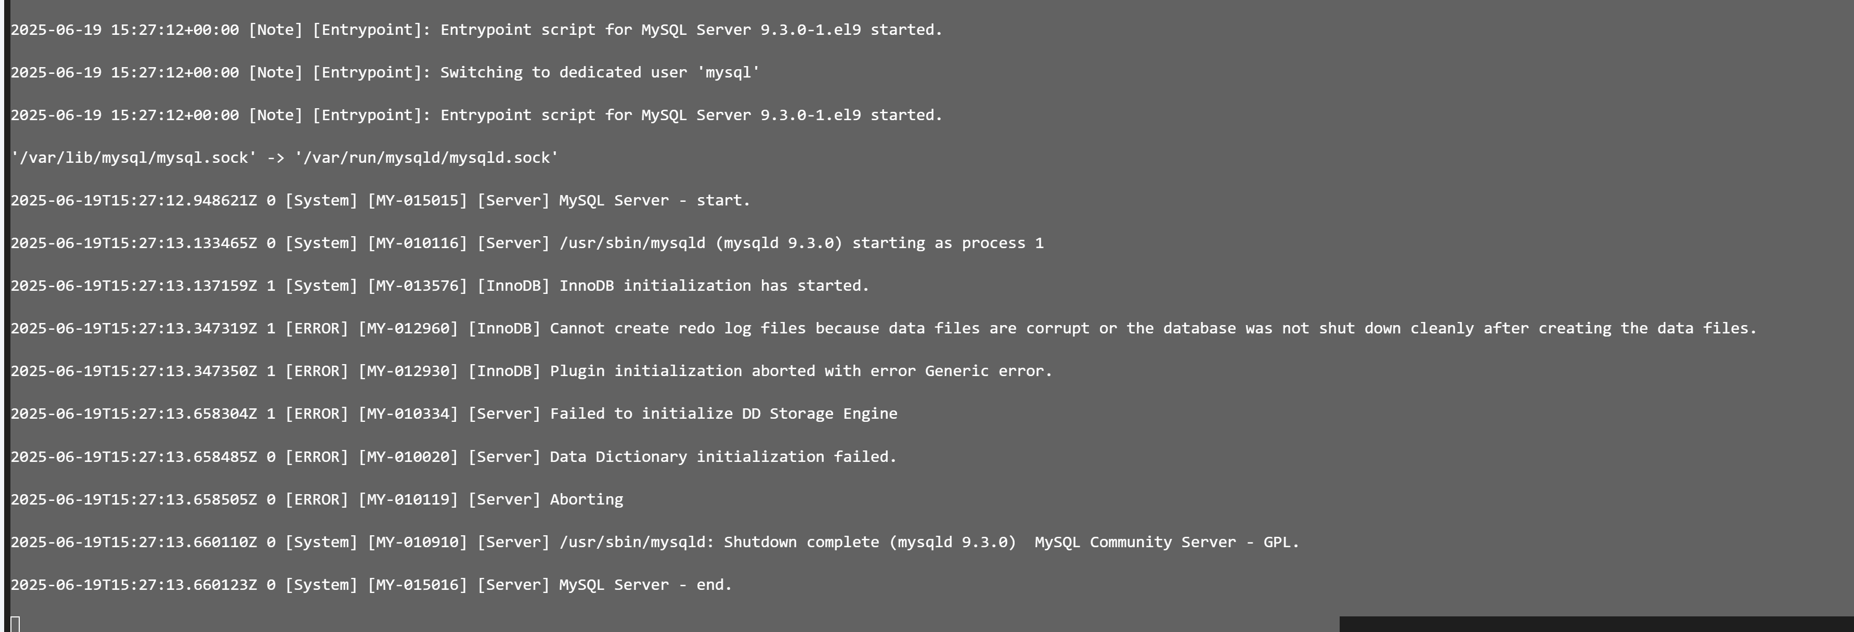
Task: Click the '/var/run/mysqld/mysqld.sock' path
Action: point(426,158)
